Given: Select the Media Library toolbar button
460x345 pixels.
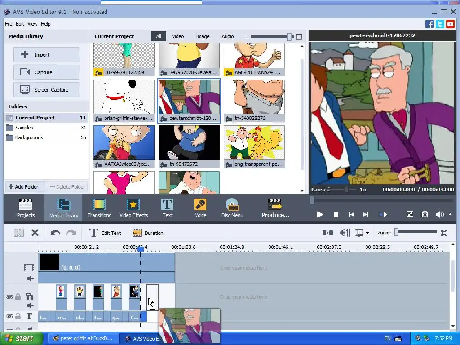Looking at the screenshot, I should [x=64, y=208].
